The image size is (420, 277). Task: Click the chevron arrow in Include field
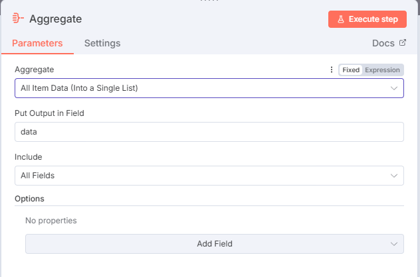point(394,176)
